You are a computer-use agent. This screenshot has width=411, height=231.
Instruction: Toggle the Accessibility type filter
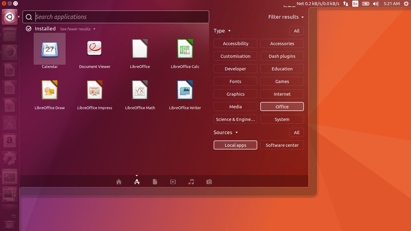coord(235,43)
